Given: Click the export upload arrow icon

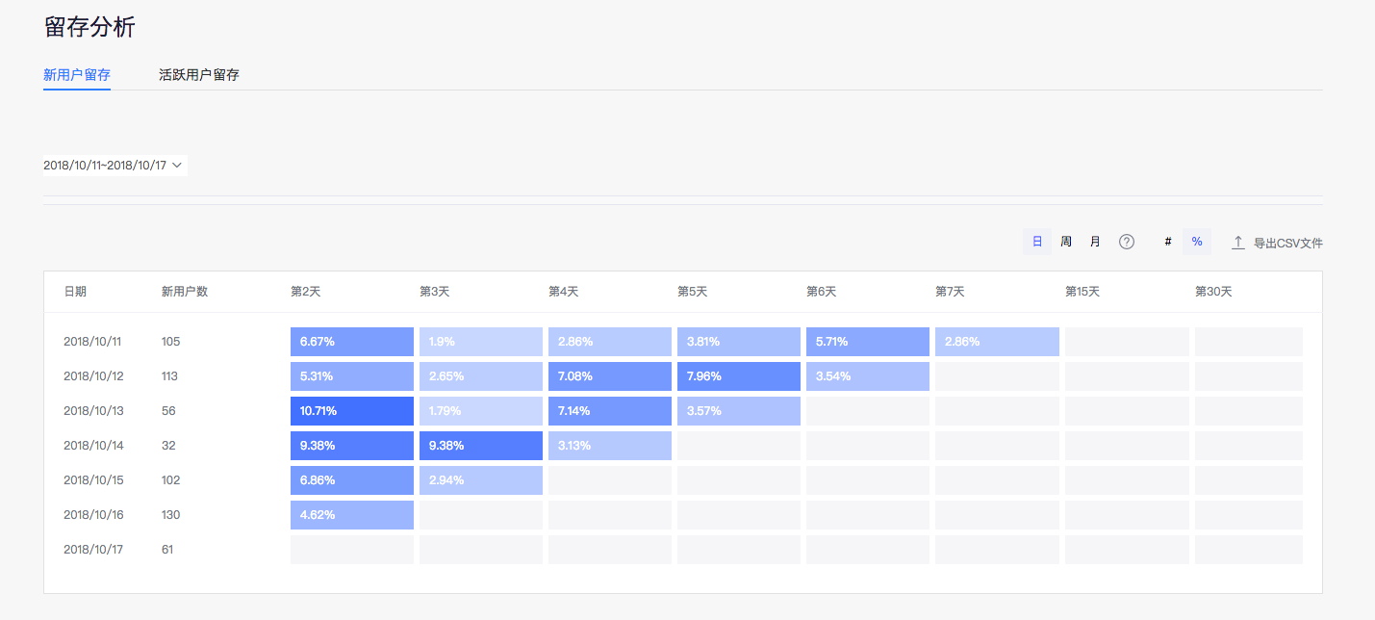Looking at the screenshot, I should (1238, 243).
